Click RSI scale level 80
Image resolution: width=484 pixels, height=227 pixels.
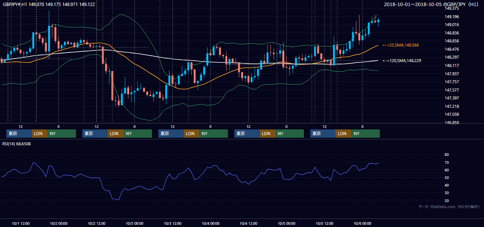(447, 155)
